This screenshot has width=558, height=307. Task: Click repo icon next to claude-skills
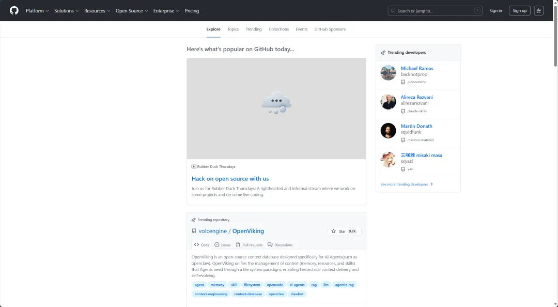point(403,111)
